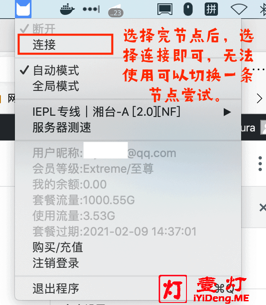Open the mouse utility menu bar icon
This screenshot has height=305, width=266.
click(188, 9)
